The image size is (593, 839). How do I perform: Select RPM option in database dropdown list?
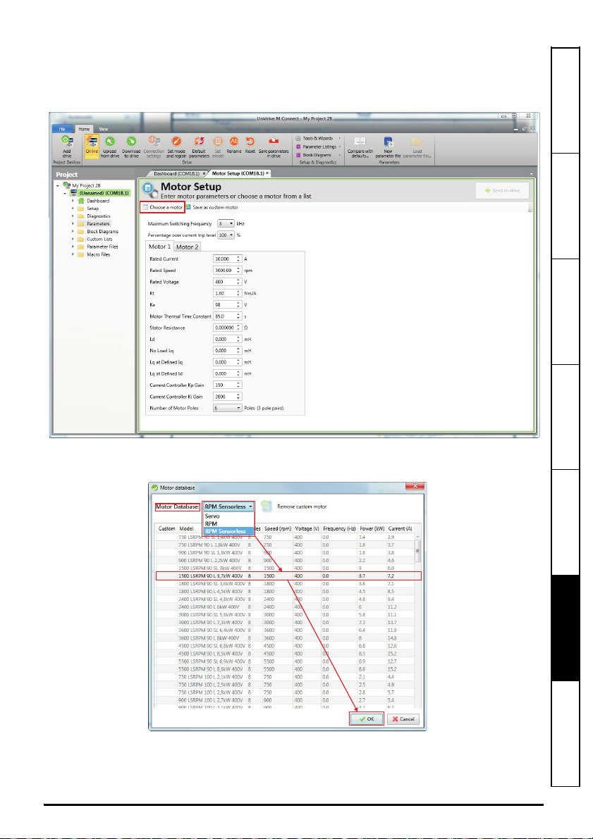click(228, 523)
